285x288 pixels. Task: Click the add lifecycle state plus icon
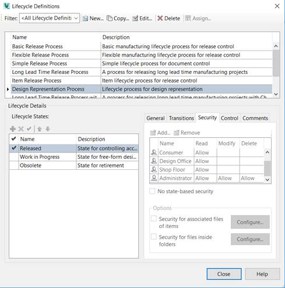[x=13, y=129]
